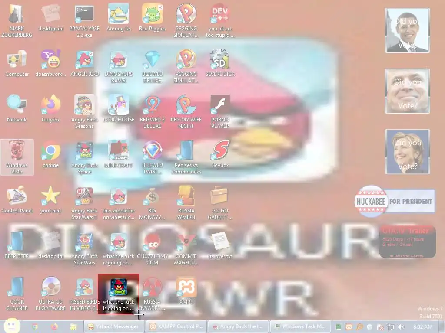The height and width of the screenshot is (333, 445).
Task: Open the MINECRAFT shortcut
Action: tap(118, 155)
